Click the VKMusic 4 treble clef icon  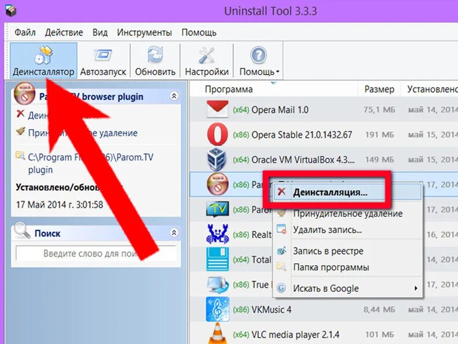pos(217,309)
